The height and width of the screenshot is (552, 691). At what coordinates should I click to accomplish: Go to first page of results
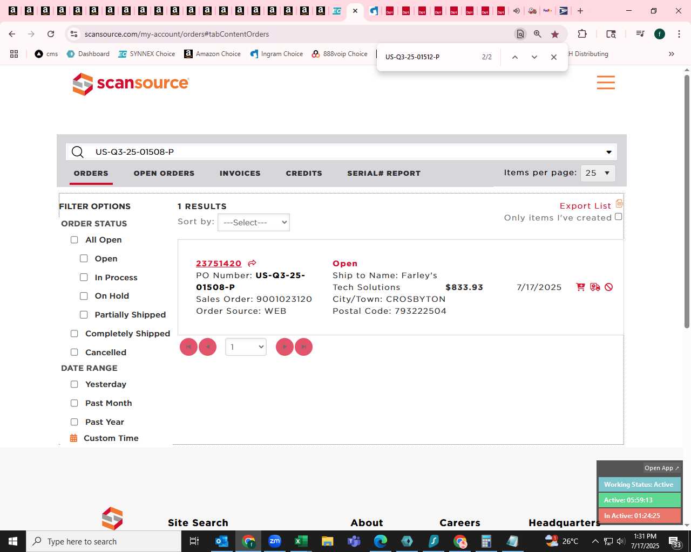[188, 347]
